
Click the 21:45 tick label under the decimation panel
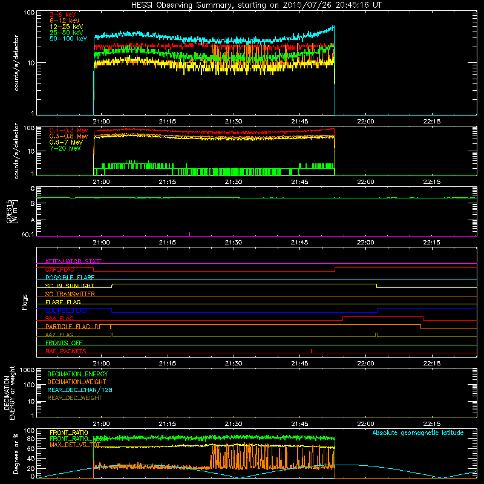299,424
